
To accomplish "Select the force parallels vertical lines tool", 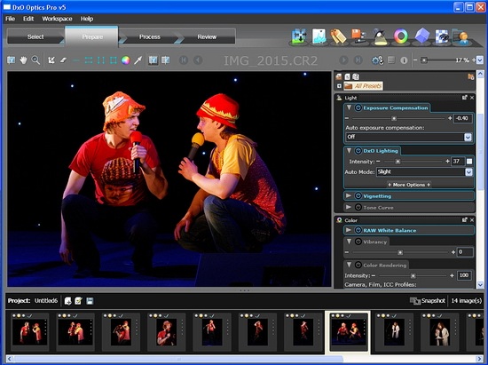I will (x=101, y=60).
